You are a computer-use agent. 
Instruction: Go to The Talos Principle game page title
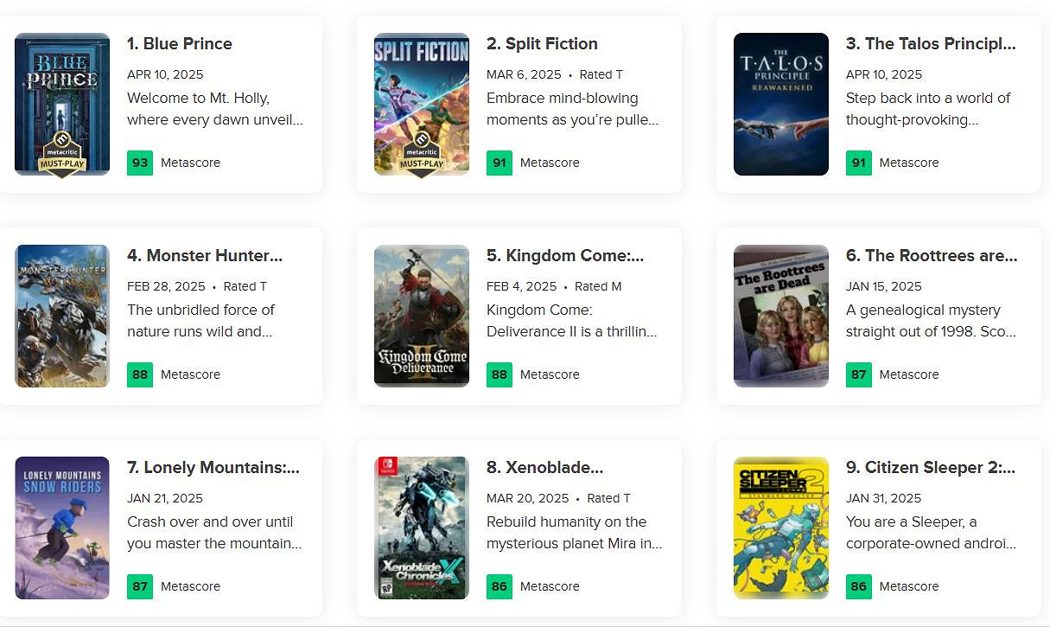click(931, 44)
